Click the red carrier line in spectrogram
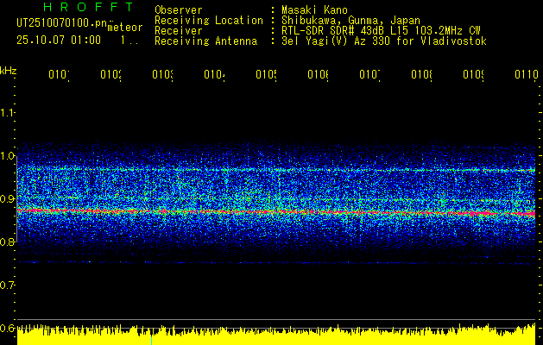The height and width of the screenshot is (345, 543). coord(276,212)
